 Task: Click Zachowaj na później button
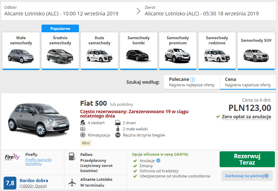[247, 176]
